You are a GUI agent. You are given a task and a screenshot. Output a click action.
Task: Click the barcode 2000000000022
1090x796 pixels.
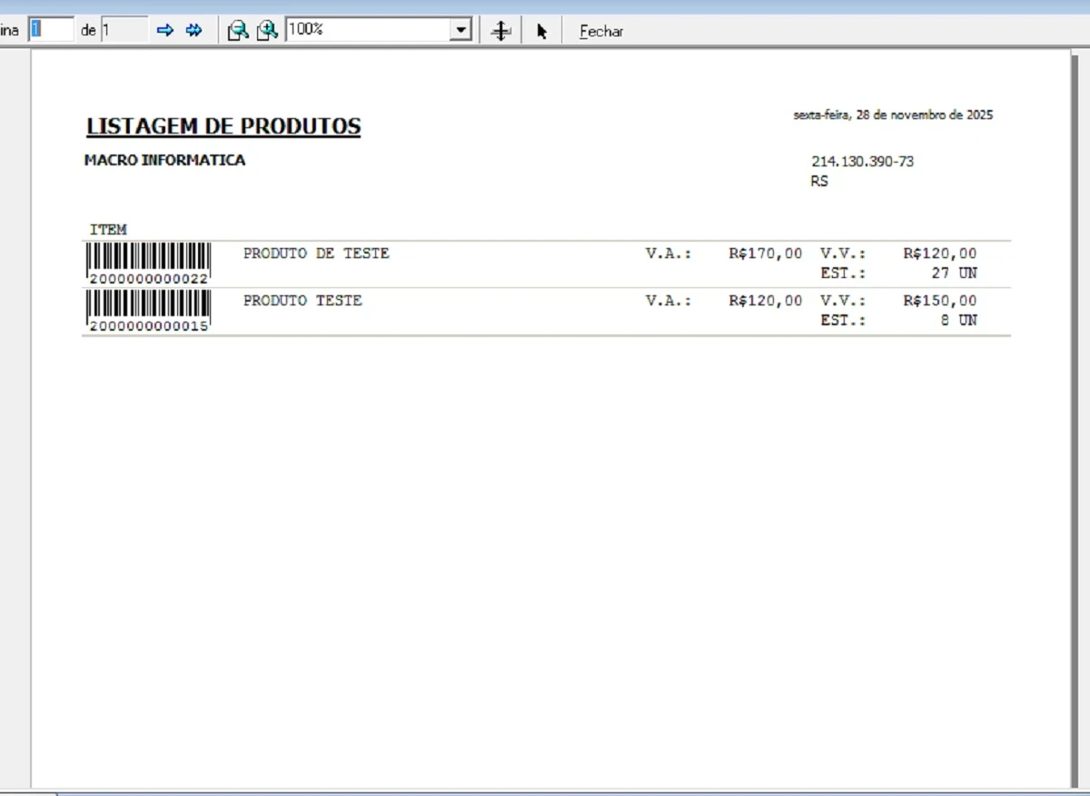point(149,264)
